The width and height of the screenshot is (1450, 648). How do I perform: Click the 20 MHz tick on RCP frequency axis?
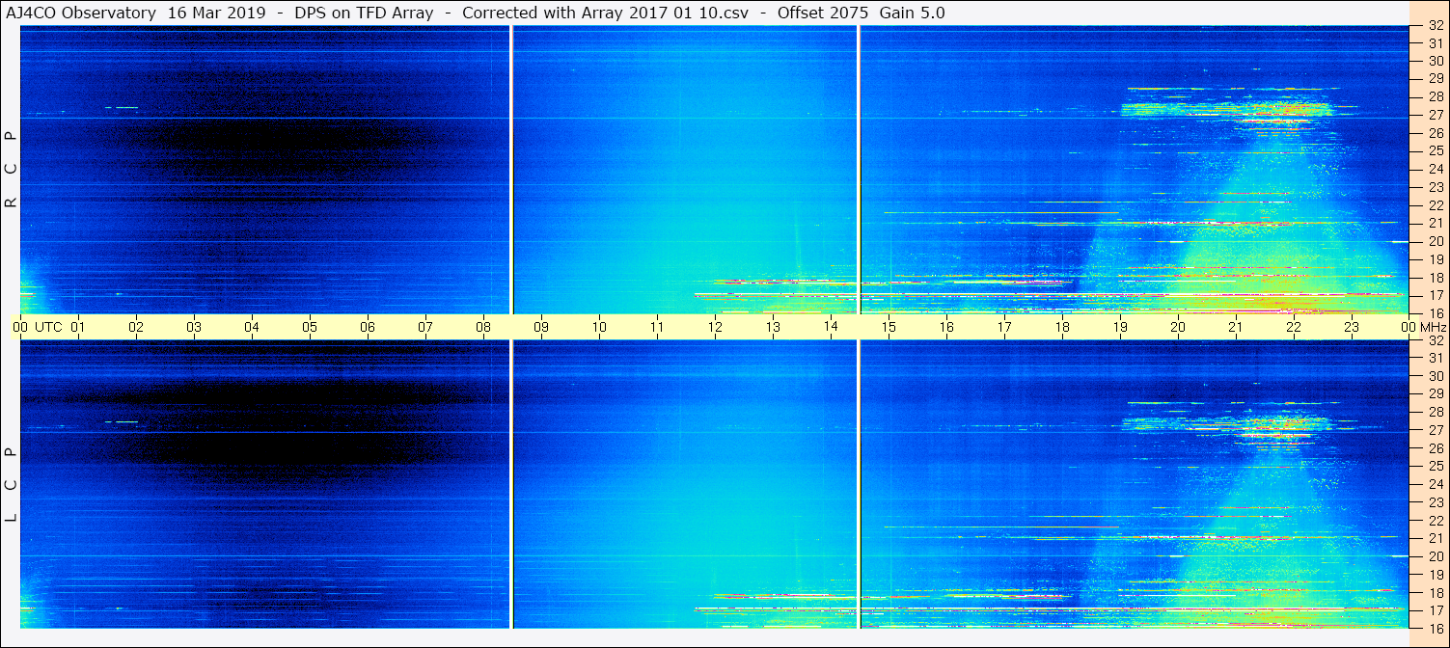1436,241
